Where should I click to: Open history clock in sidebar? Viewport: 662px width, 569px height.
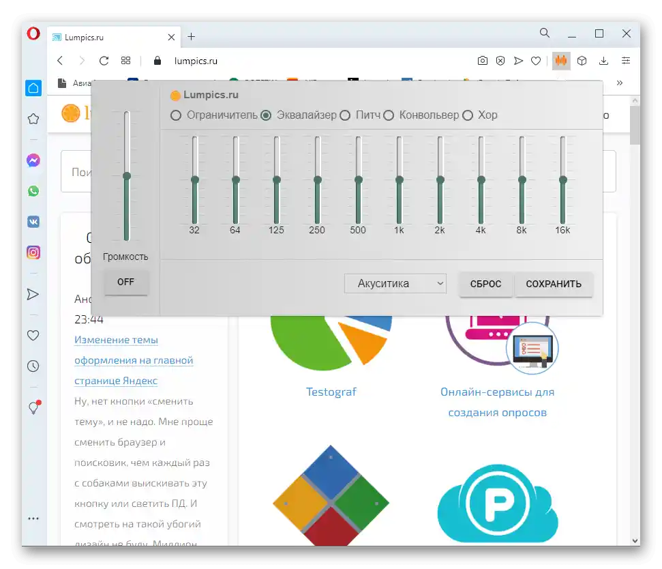click(33, 366)
